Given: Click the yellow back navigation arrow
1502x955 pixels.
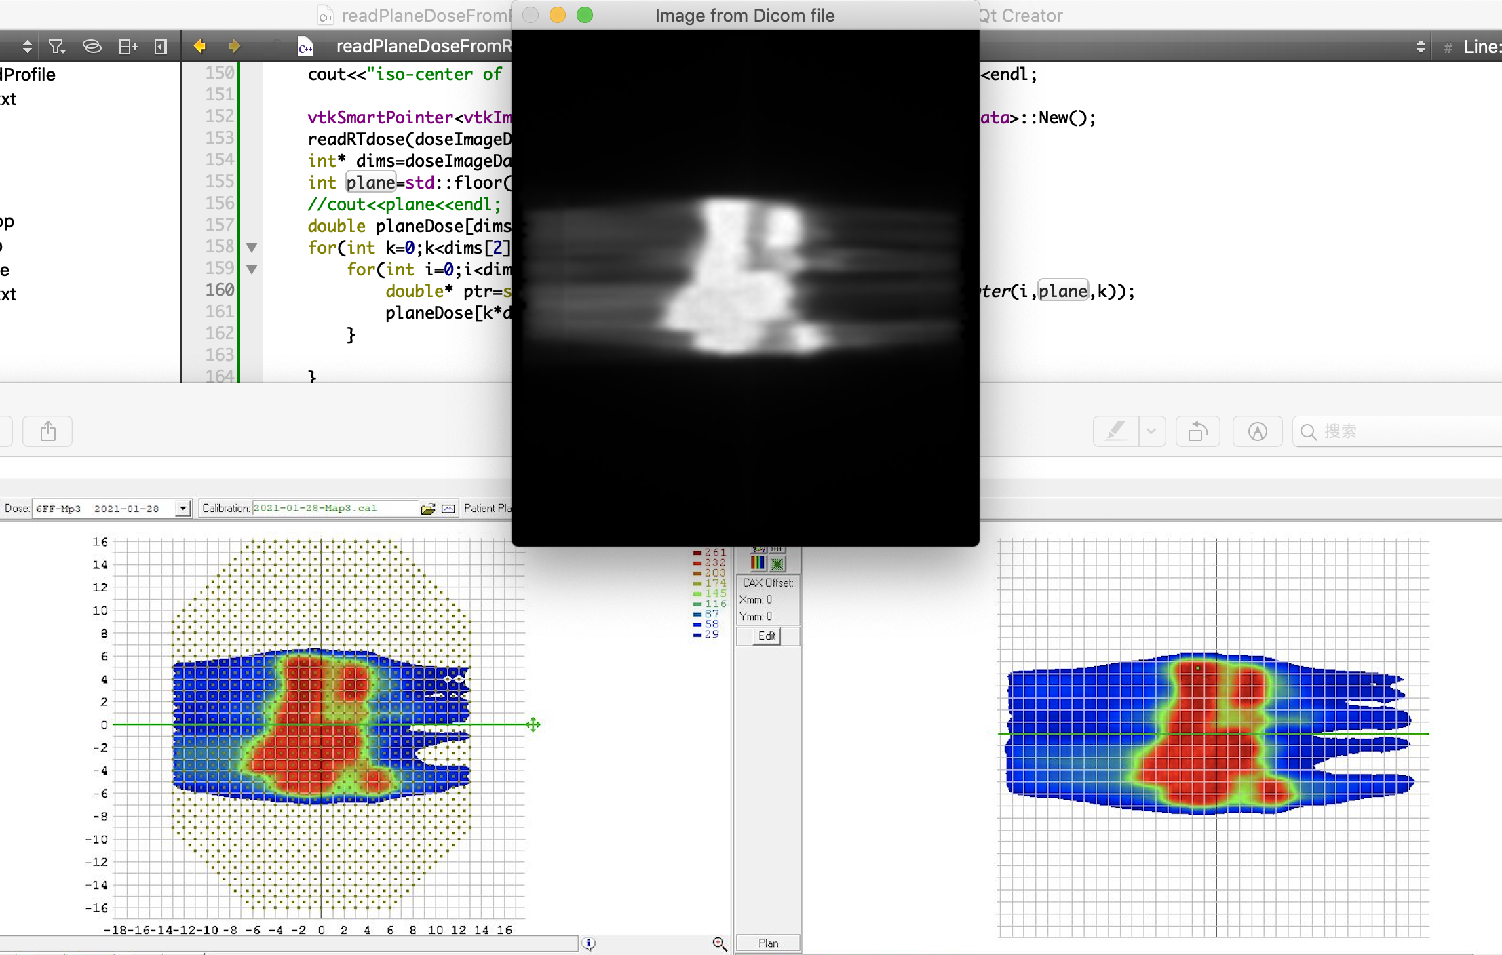Looking at the screenshot, I should point(200,46).
